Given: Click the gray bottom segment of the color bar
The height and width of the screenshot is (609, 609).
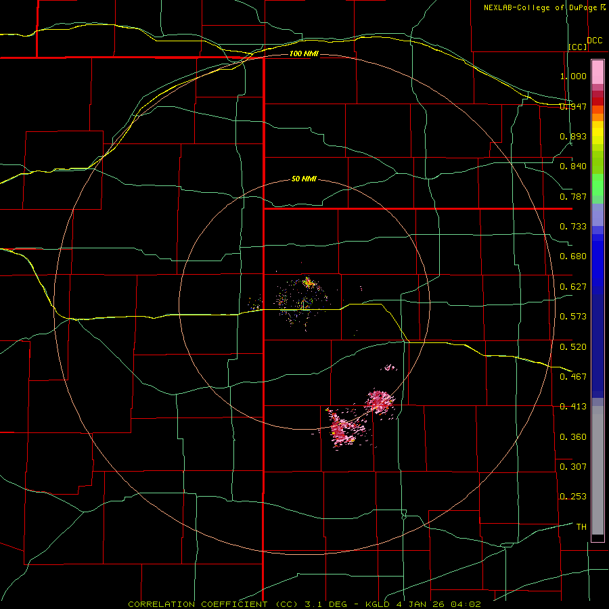Looking at the screenshot, I should (597, 470).
